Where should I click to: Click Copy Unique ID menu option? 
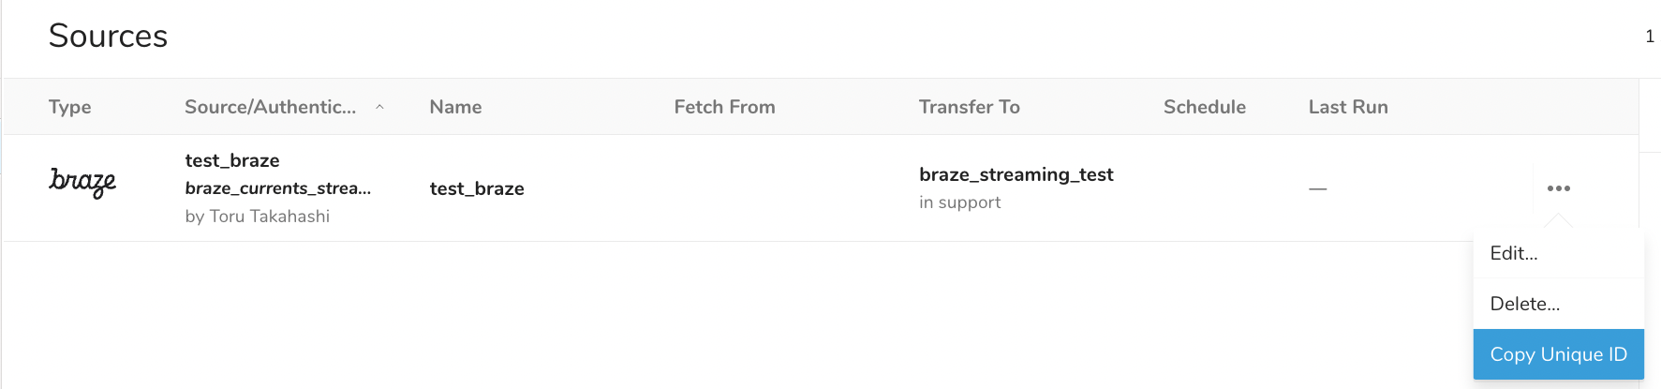(x=1558, y=354)
